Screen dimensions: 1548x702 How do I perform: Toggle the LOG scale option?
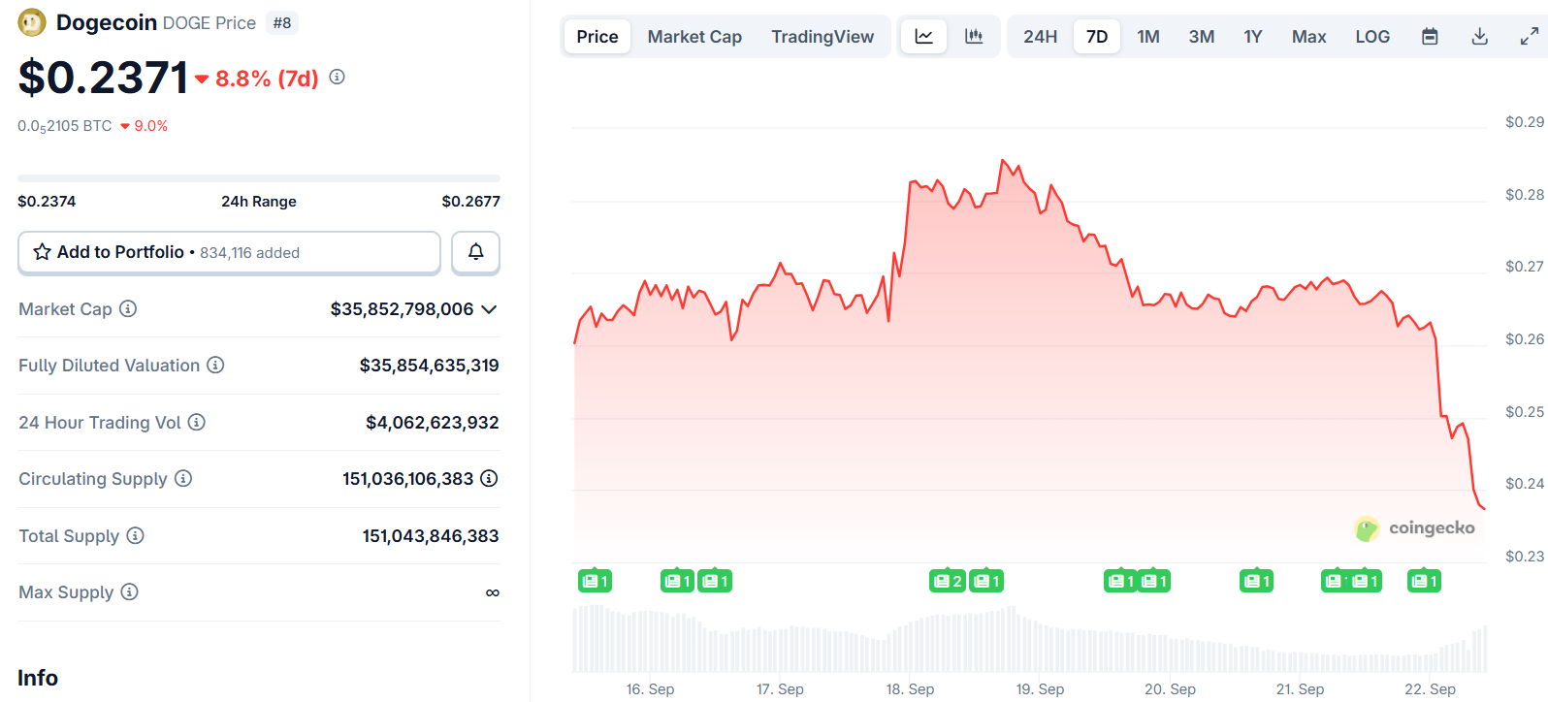pos(1372,37)
